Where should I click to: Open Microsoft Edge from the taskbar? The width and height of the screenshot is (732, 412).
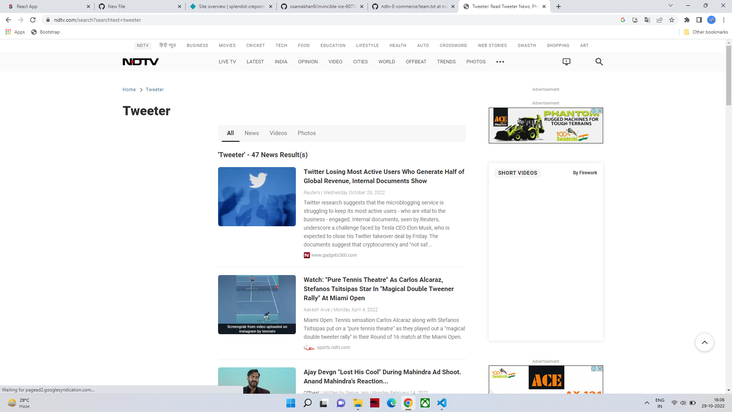pos(391,403)
